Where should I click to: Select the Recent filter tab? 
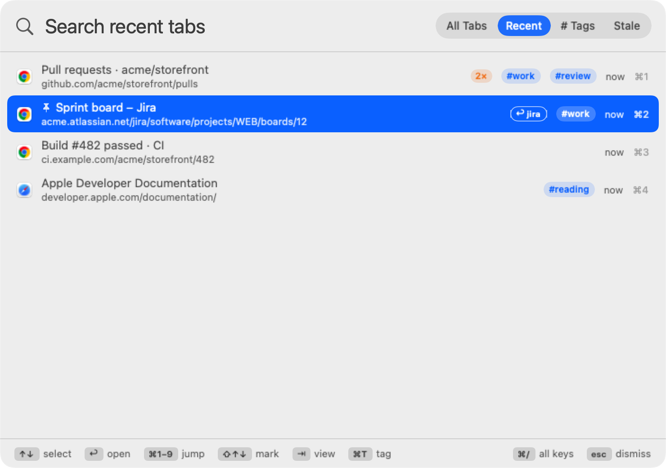coord(524,26)
